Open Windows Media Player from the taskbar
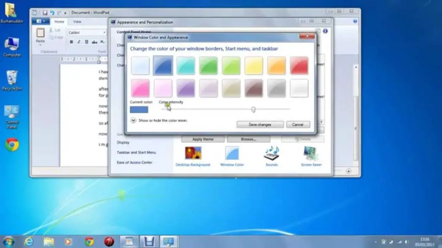 pyautogui.click(x=68, y=242)
